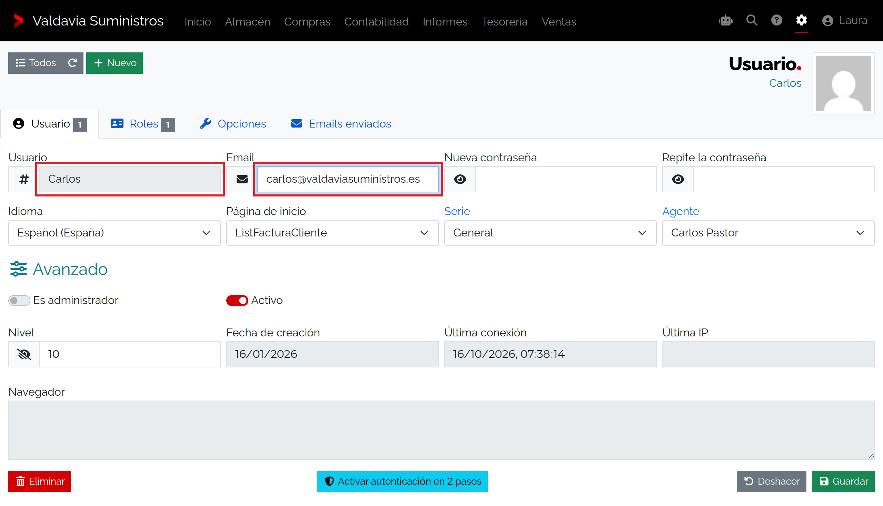Click the hash icon next to Usuario field
This screenshot has width=883, height=506.
click(24, 179)
